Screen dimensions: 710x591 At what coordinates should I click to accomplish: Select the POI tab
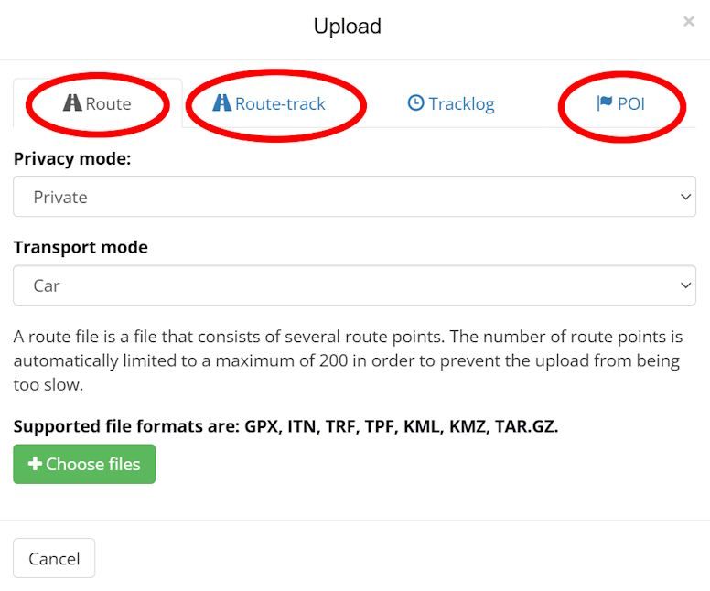tap(630, 103)
